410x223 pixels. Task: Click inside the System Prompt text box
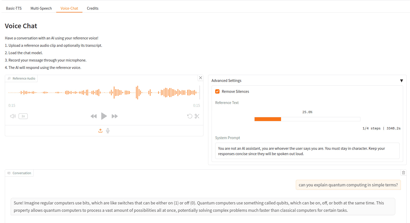click(x=307, y=151)
